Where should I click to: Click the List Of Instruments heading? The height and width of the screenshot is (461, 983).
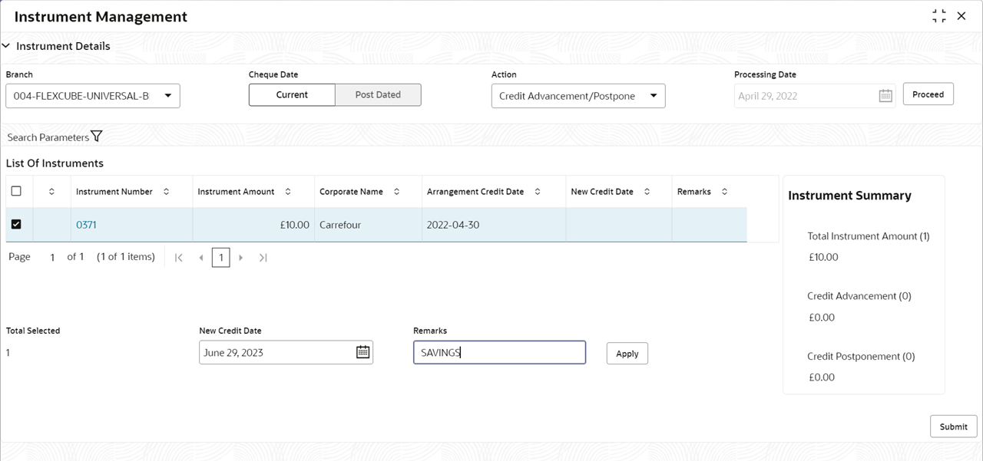tap(55, 163)
